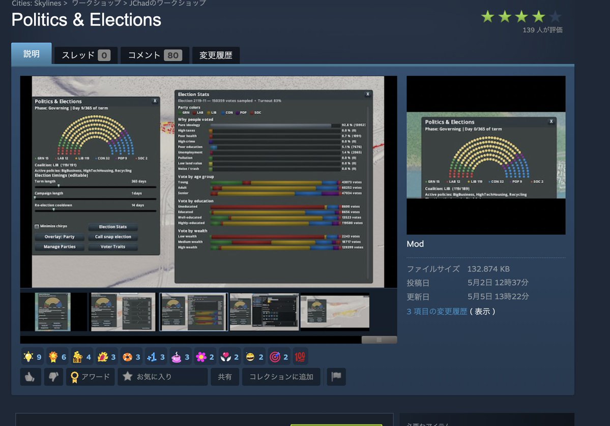Rate the mod with thumbs up
The width and height of the screenshot is (610, 426).
(x=31, y=377)
